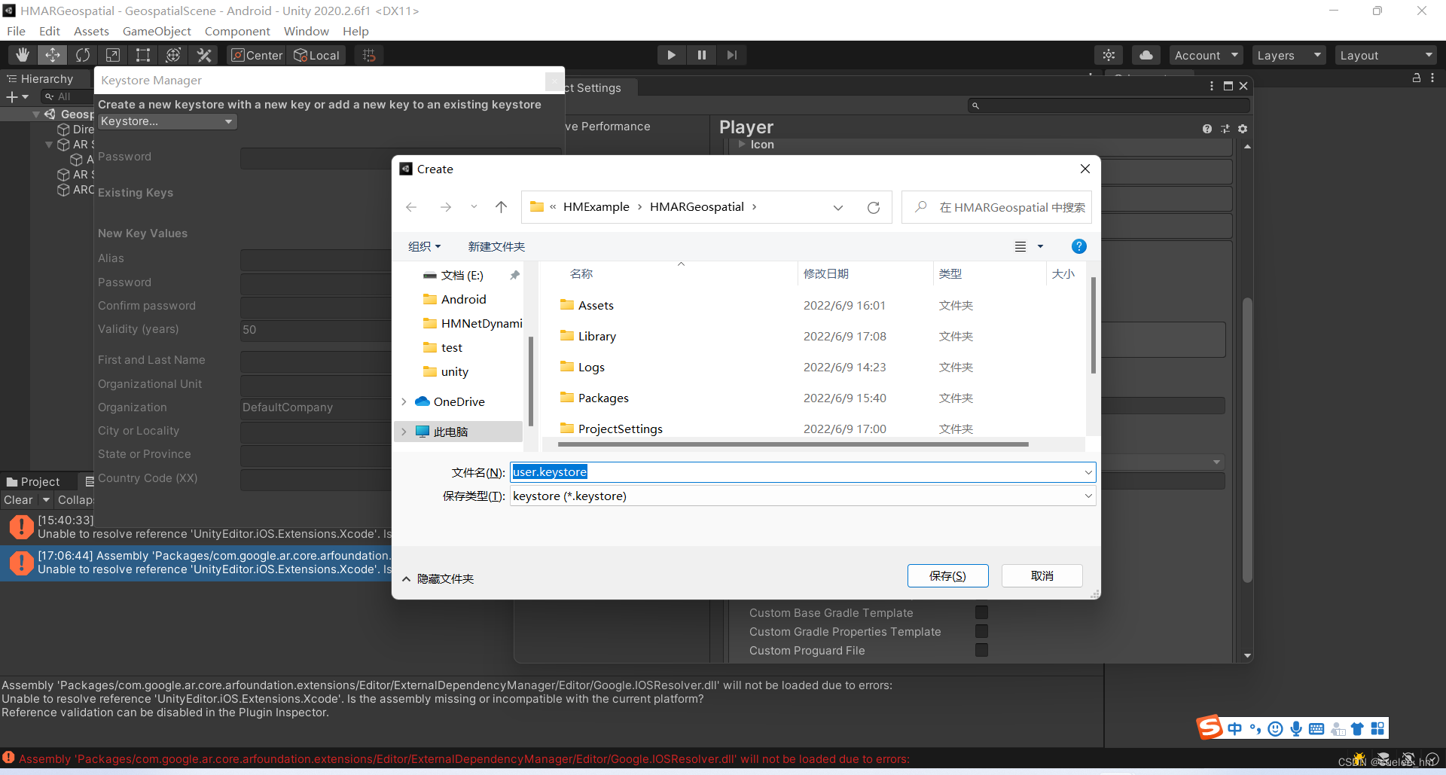Open the Layout dropdown
1446x775 pixels.
[1386, 55]
